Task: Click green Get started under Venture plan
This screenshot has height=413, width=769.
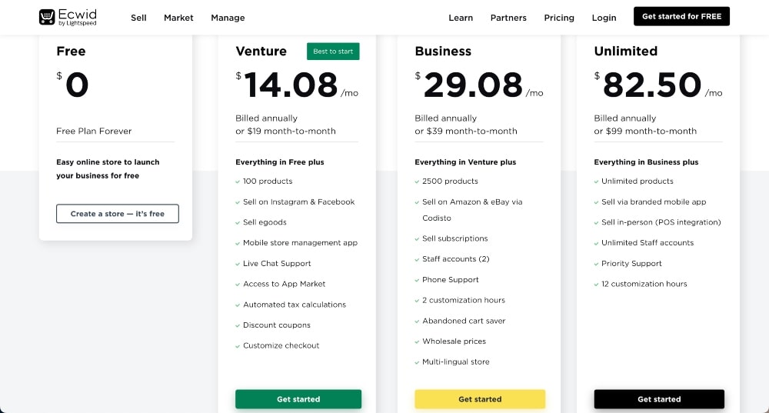Action: point(298,399)
